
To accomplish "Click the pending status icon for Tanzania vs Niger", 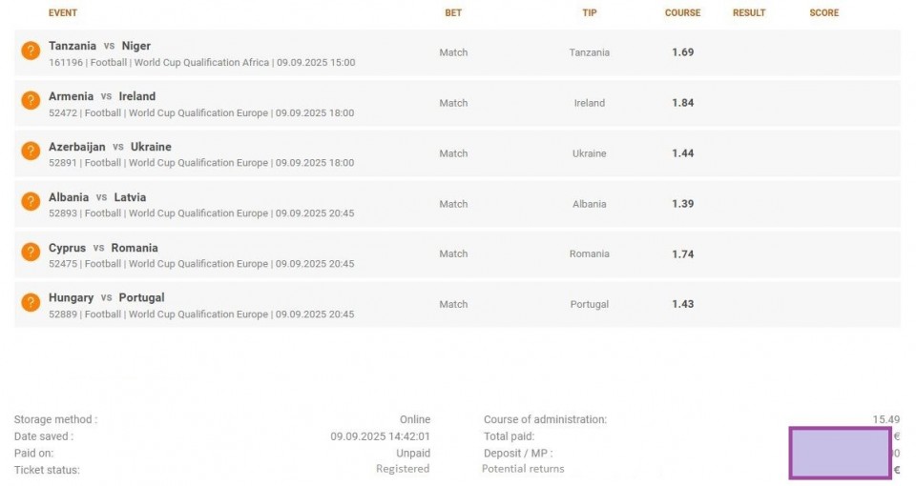I will (x=31, y=51).
